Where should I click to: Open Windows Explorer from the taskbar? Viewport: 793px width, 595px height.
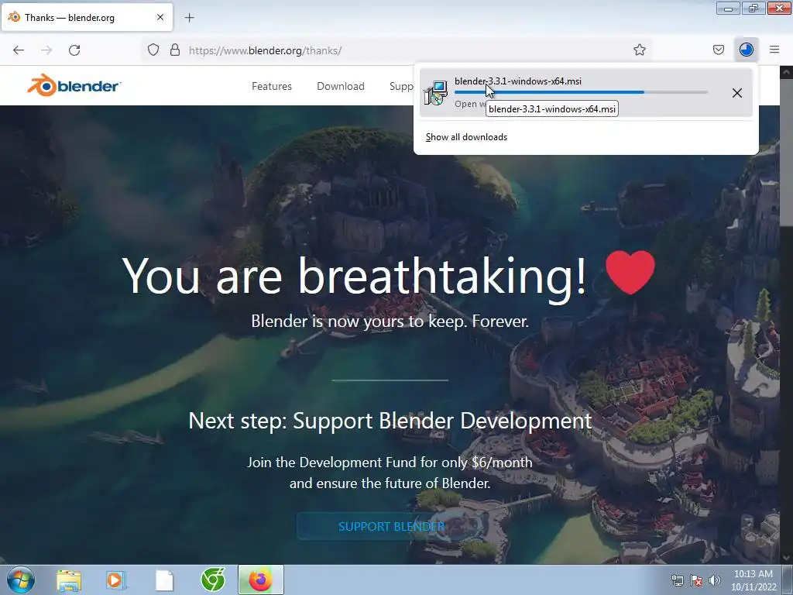click(x=69, y=580)
